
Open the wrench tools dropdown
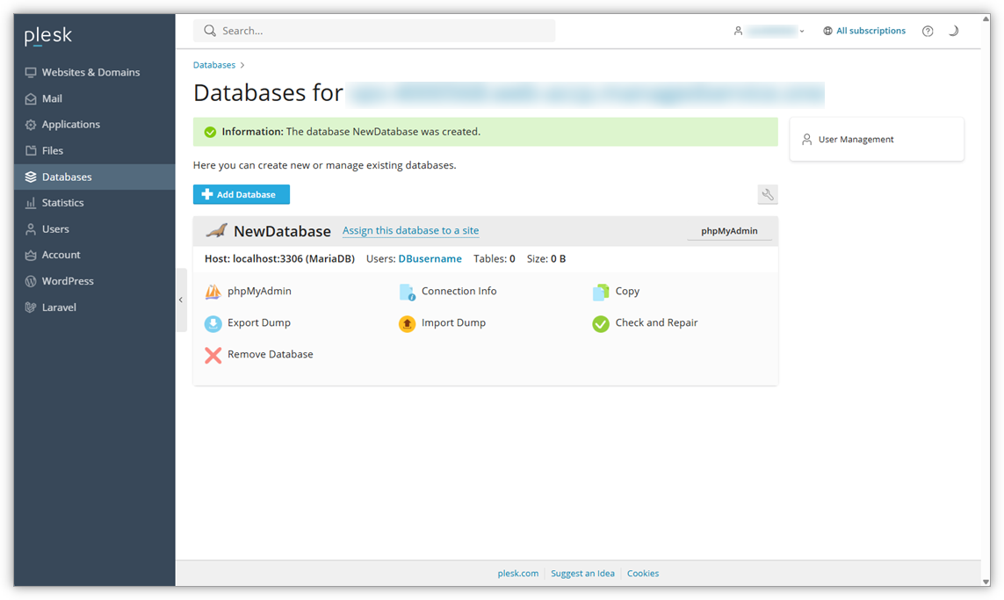[768, 194]
